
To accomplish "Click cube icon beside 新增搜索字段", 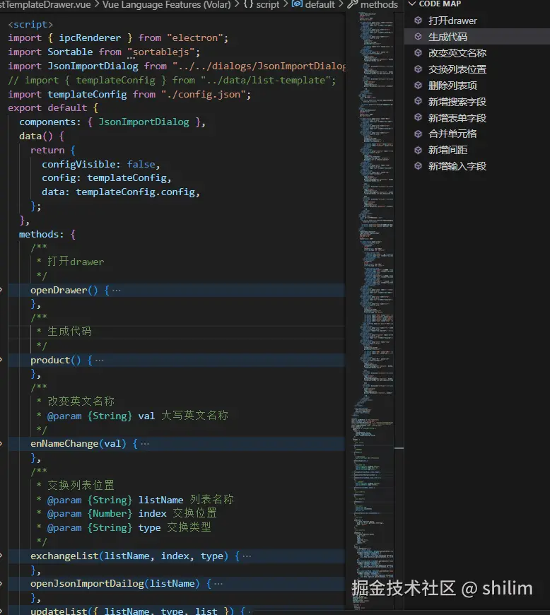I will 419,101.
